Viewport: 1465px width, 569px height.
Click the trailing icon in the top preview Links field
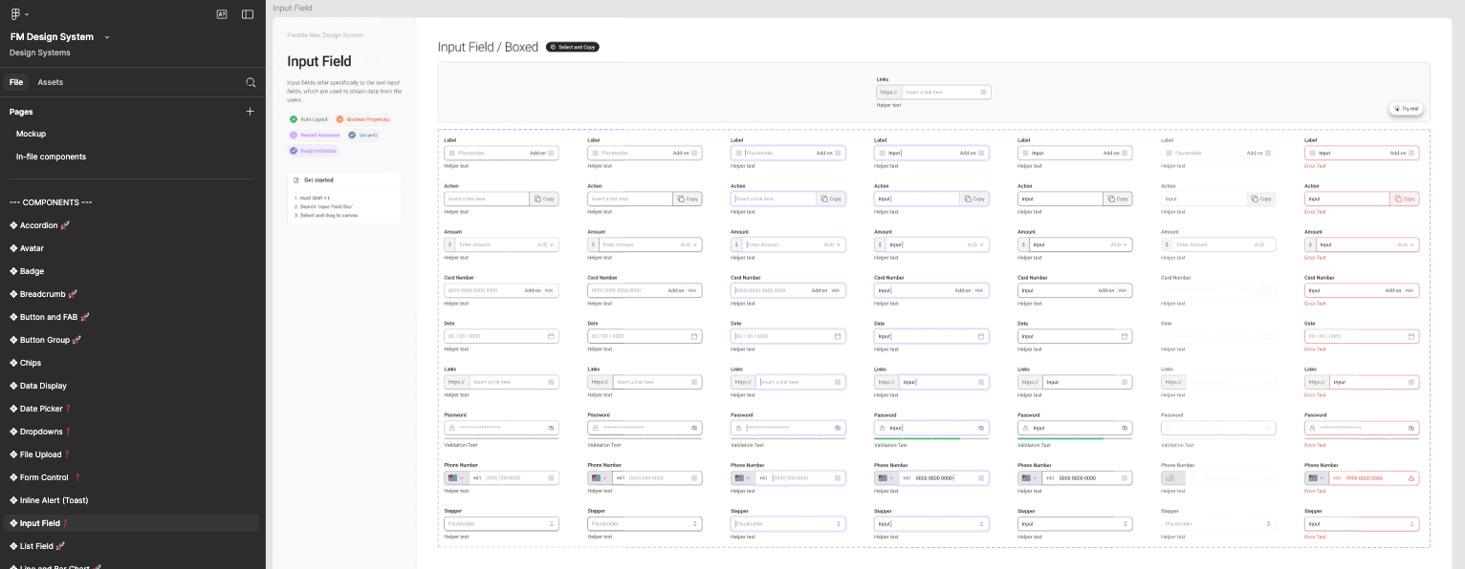pyautogui.click(x=983, y=92)
